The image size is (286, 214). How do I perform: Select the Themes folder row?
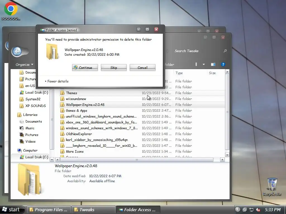(x=142, y=93)
